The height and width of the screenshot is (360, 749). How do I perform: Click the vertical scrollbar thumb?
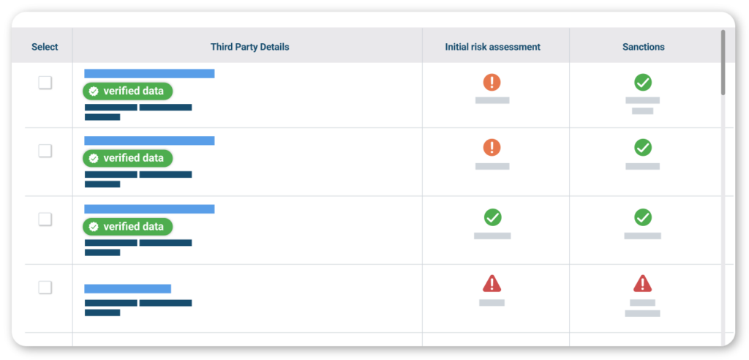point(723,62)
